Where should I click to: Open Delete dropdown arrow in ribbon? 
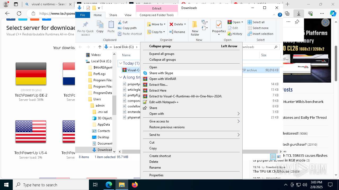pos(185,24)
